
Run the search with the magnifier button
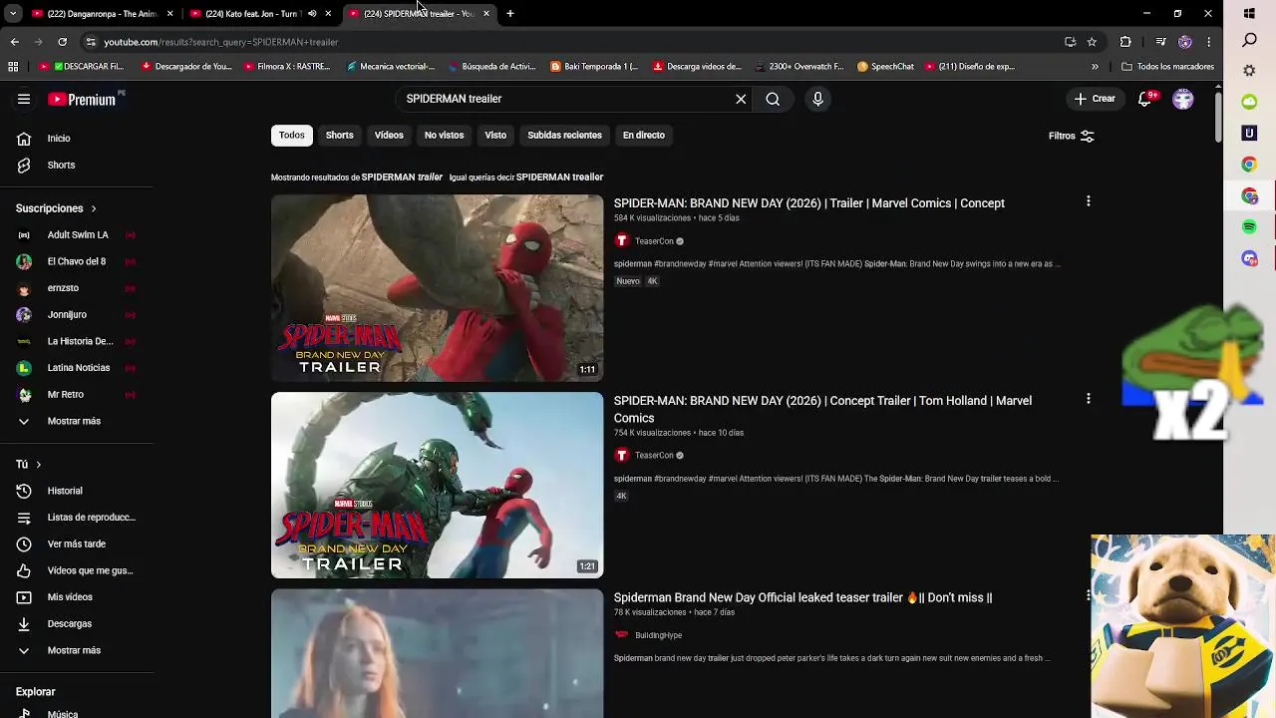click(x=773, y=99)
